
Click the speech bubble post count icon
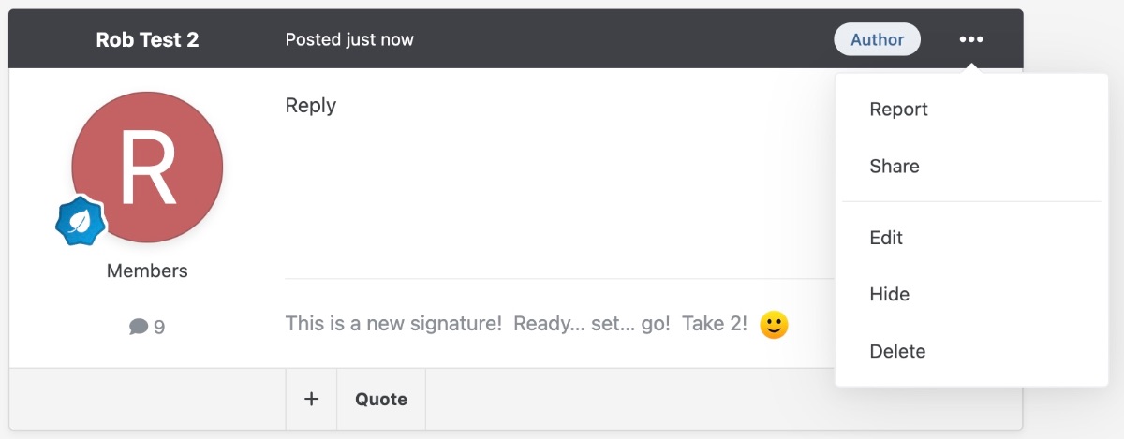click(139, 327)
